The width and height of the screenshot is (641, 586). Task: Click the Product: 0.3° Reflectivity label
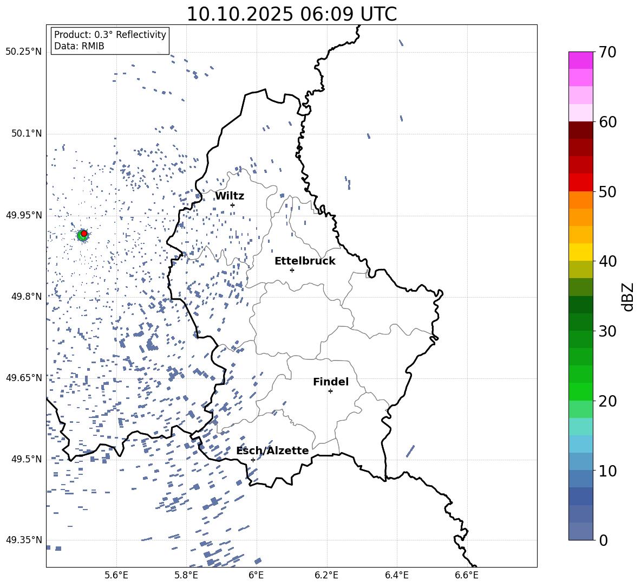pyautogui.click(x=110, y=34)
